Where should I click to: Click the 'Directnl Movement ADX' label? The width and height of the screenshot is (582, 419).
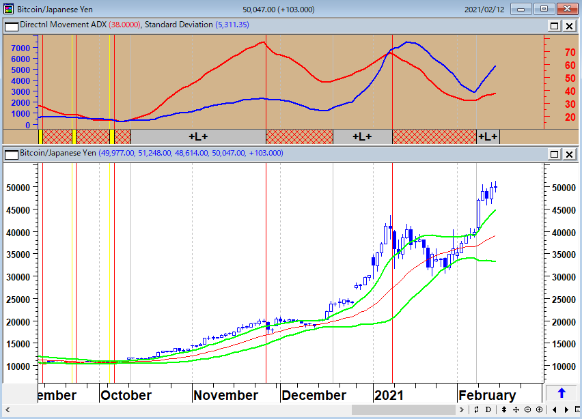click(x=63, y=25)
